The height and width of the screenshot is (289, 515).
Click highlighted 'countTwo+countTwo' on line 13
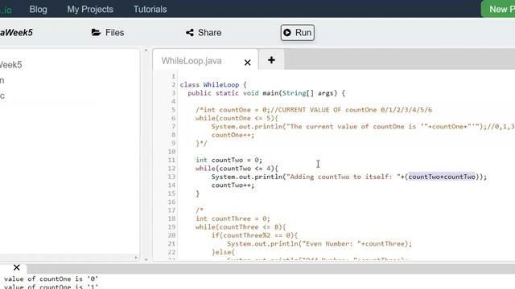[x=442, y=177]
